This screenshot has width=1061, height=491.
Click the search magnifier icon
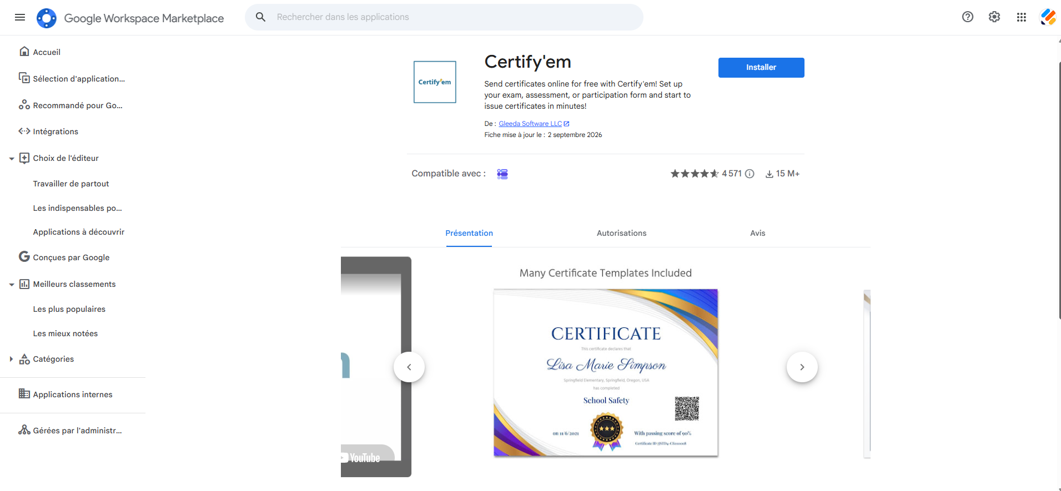pos(260,17)
